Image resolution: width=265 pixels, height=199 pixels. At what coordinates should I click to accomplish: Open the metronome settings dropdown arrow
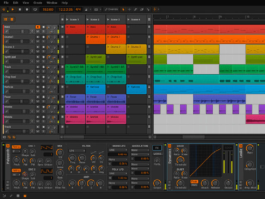click(x=91, y=10)
